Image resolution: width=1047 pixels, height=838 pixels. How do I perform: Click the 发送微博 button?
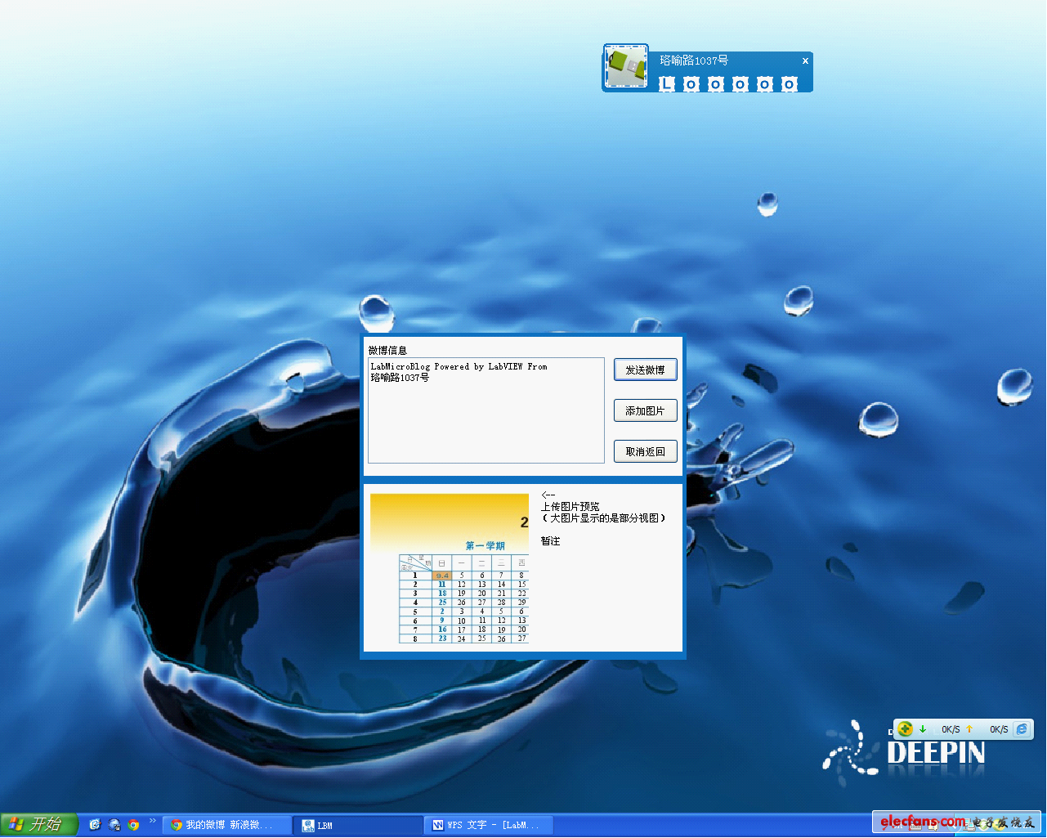coord(645,370)
